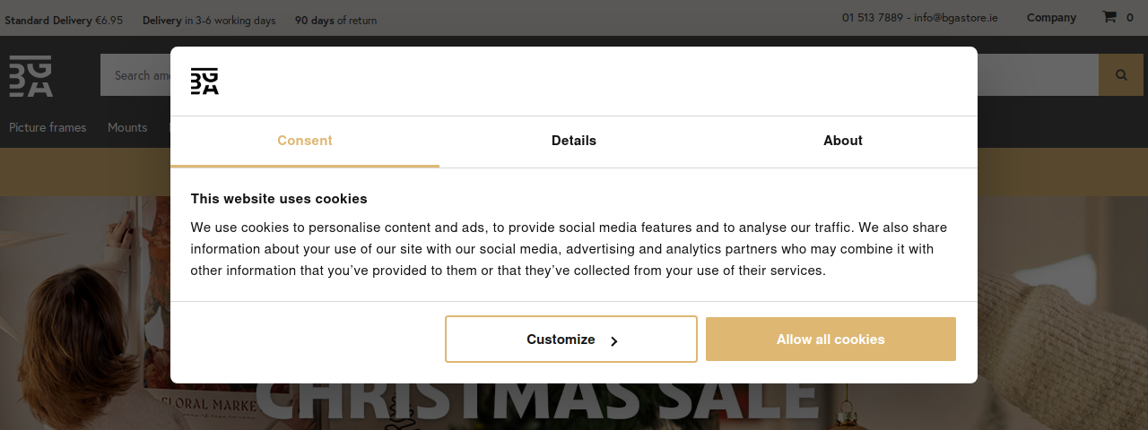Click Delivery in 3-6 working days
Screen dimensions: 1148x430
209,20
